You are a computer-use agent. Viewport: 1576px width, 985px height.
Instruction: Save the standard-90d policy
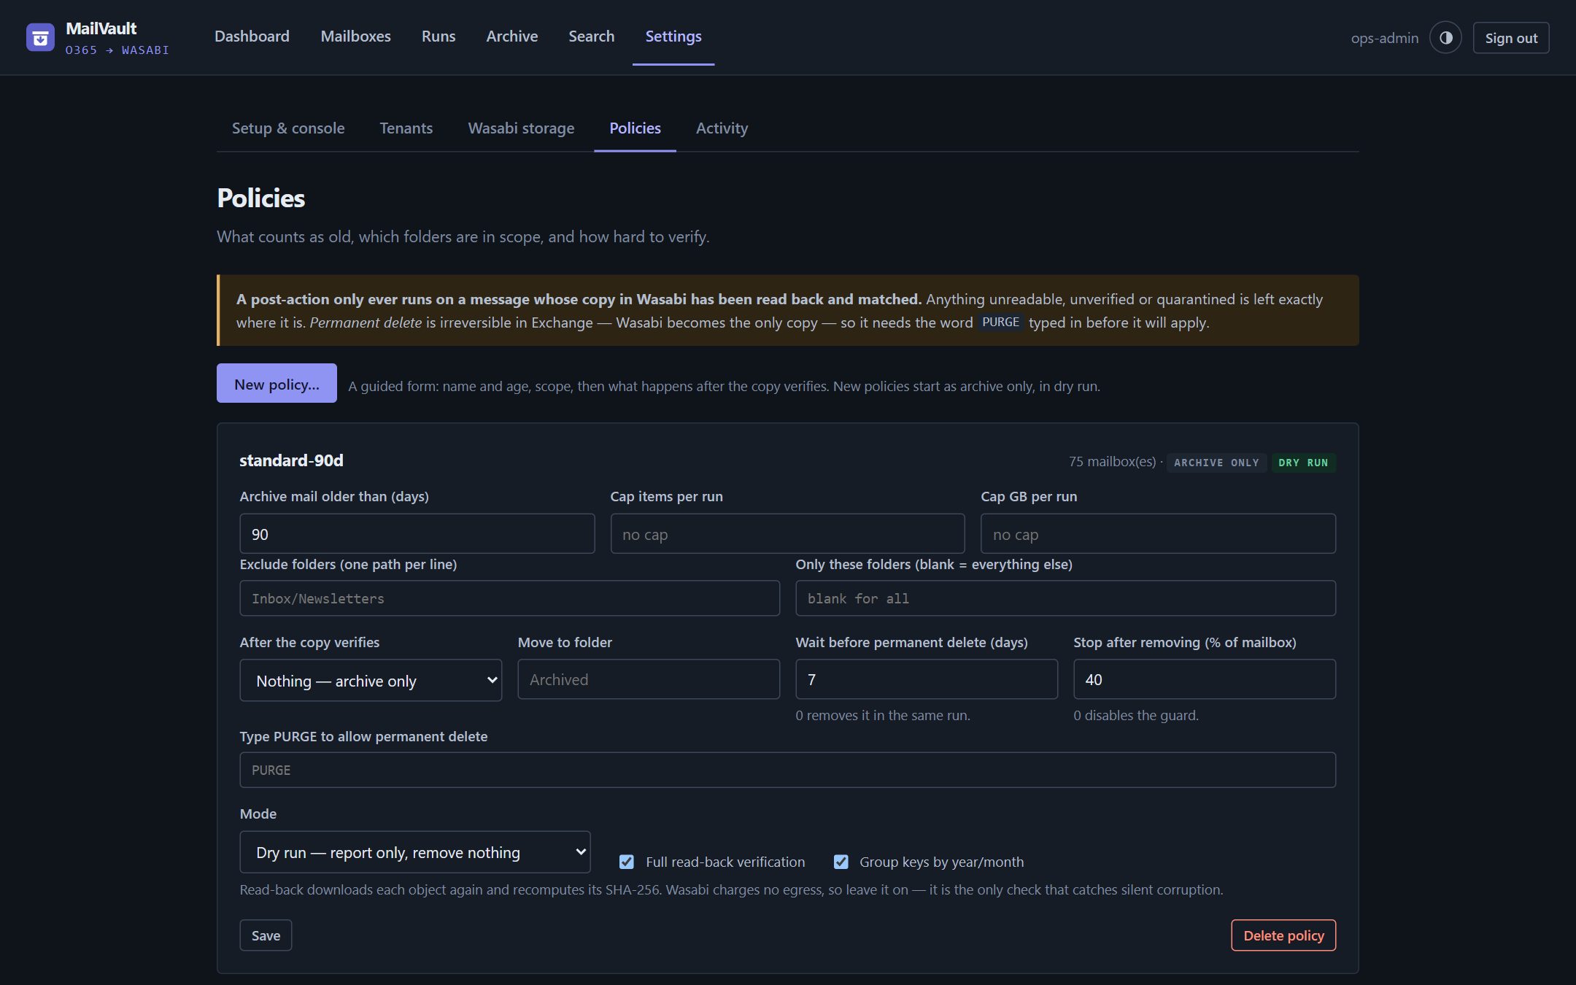point(266,935)
